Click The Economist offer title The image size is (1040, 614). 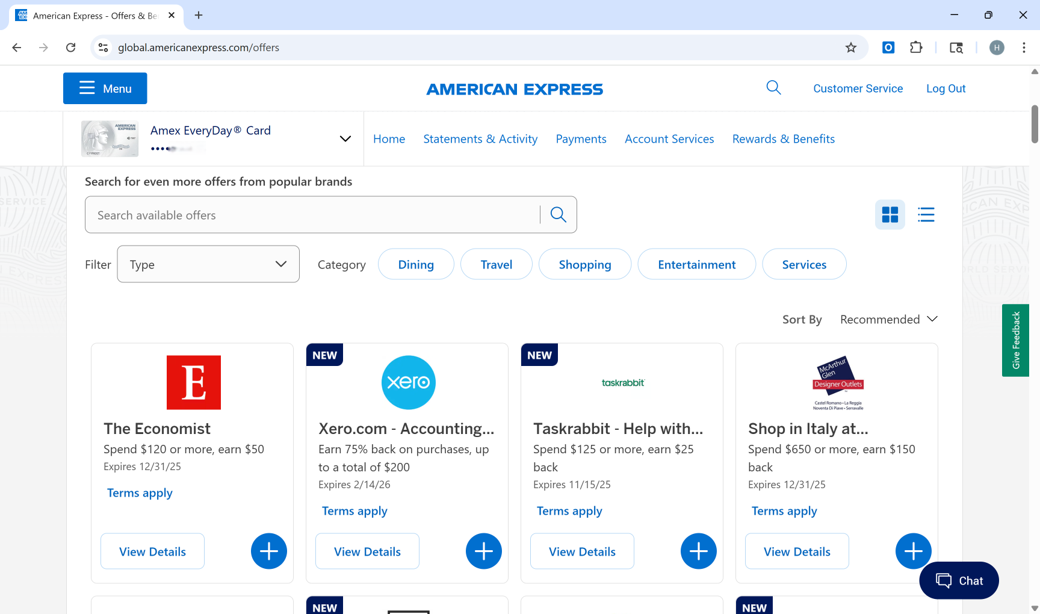pyautogui.click(x=157, y=429)
